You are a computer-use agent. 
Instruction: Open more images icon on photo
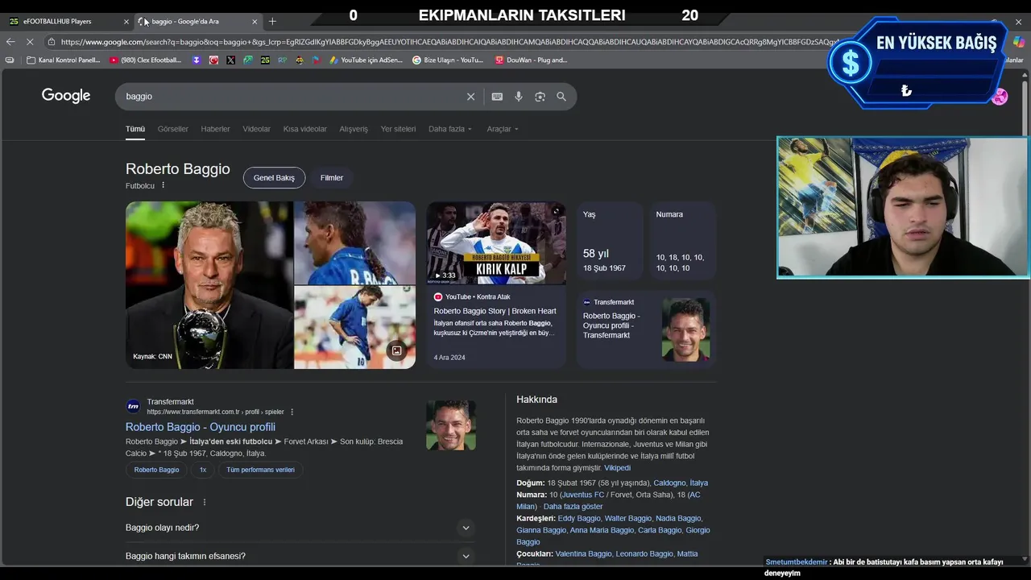396,350
